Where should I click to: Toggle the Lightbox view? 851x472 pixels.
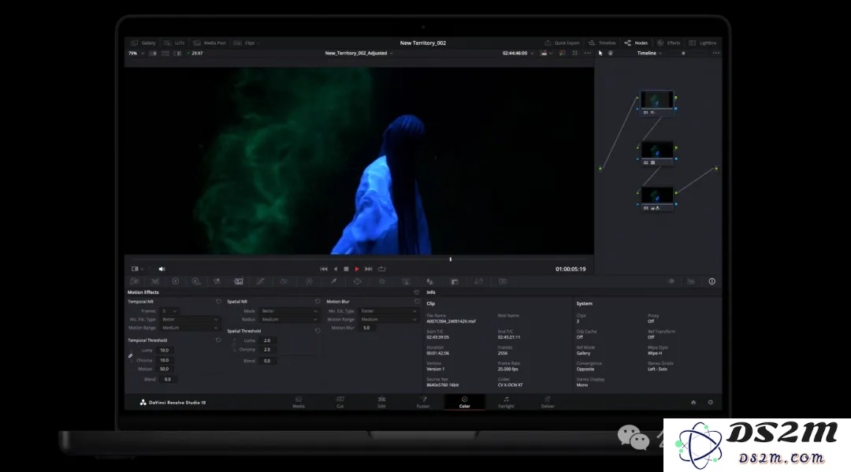click(703, 43)
